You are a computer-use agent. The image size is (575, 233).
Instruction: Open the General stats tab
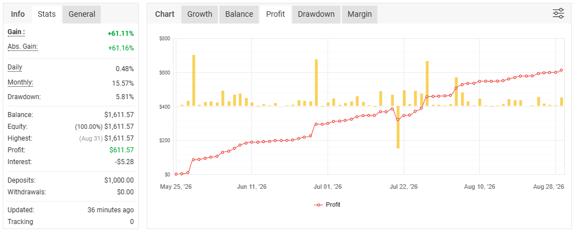tap(82, 15)
